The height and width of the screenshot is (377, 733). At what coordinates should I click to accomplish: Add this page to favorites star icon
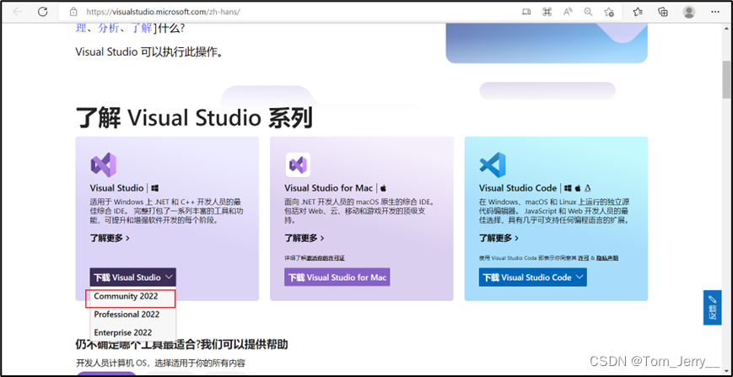point(608,12)
